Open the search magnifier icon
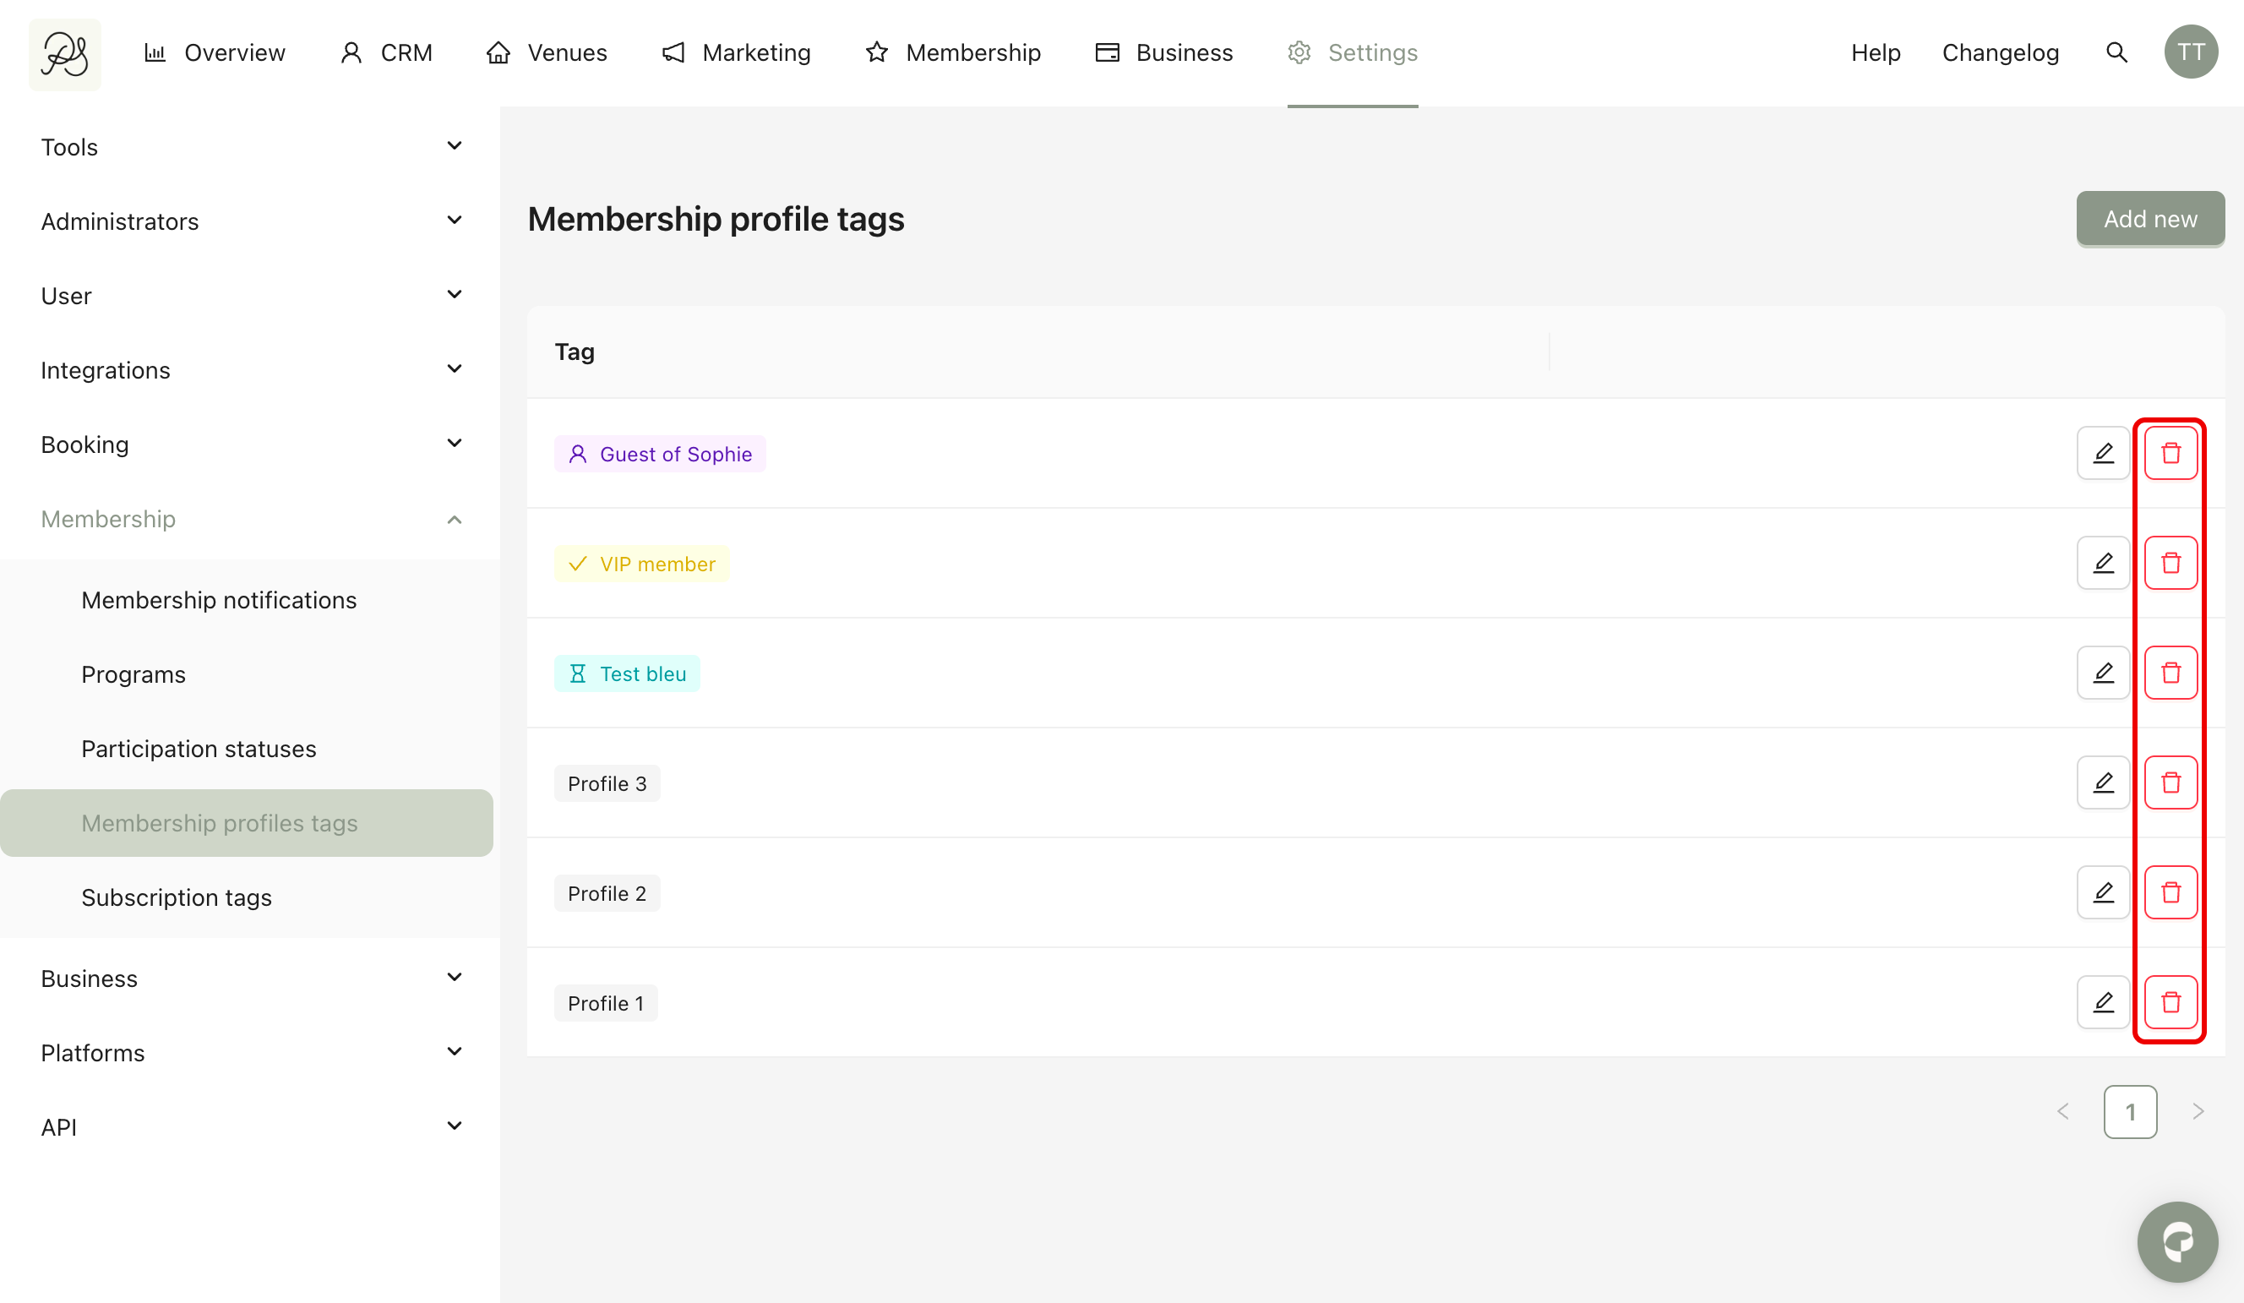The height and width of the screenshot is (1303, 2244). [x=2116, y=52]
